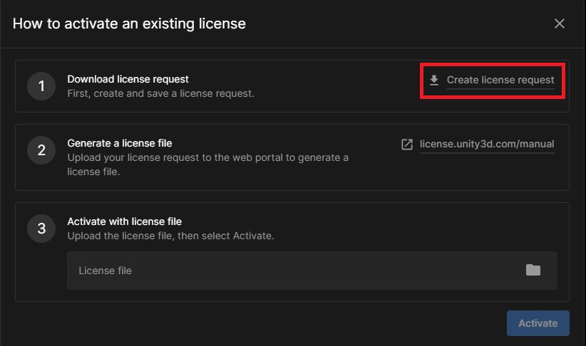Image resolution: width=586 pixels, height=346 pixels.
Task: Click the step 2 number circle
Action: coord(41,150)
